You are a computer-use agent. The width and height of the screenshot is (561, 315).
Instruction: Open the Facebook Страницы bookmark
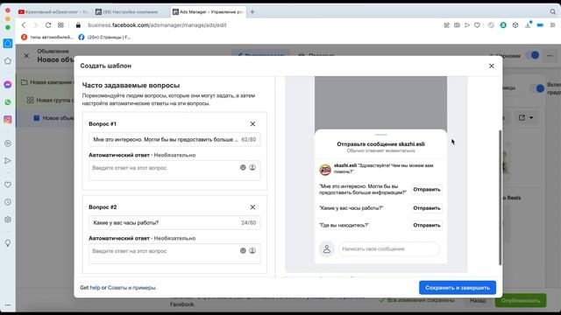(x=104, y=37)
